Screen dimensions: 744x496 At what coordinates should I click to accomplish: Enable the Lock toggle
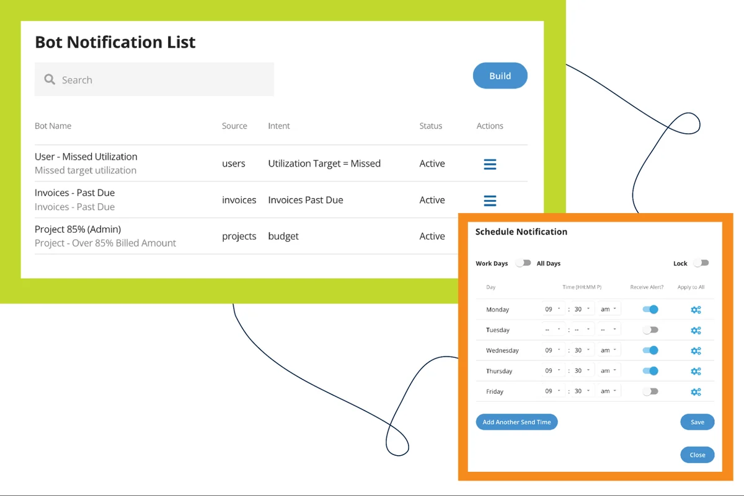(x=701, y=263)
